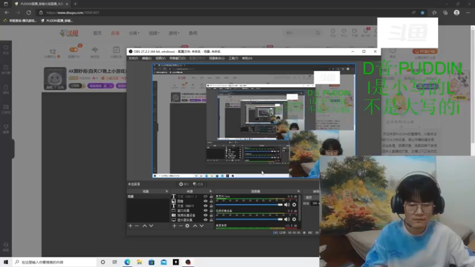Expand the 视频 dropdown in Douyu navigation

(154, 33)
